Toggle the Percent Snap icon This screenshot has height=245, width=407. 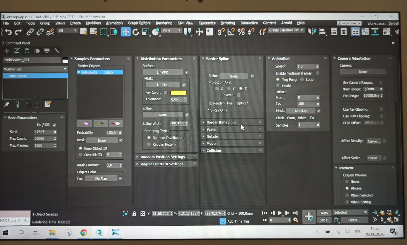coord(241,32)
